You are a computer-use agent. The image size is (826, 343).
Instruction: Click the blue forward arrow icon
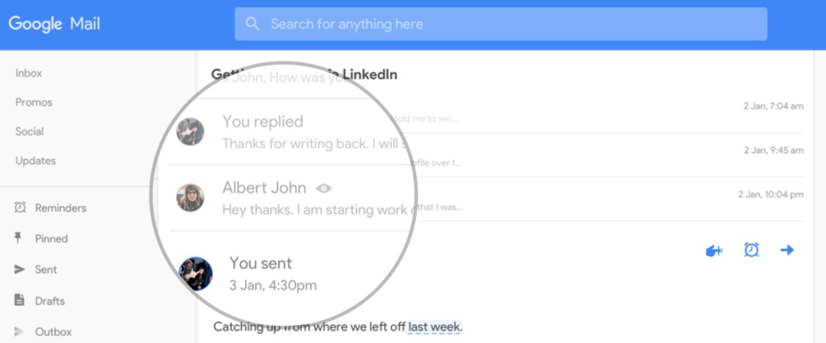(x=787, y=250)
